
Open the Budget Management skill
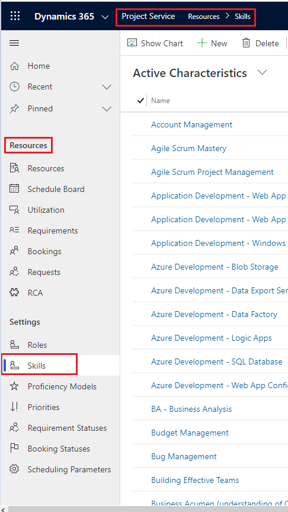[190, 433]
